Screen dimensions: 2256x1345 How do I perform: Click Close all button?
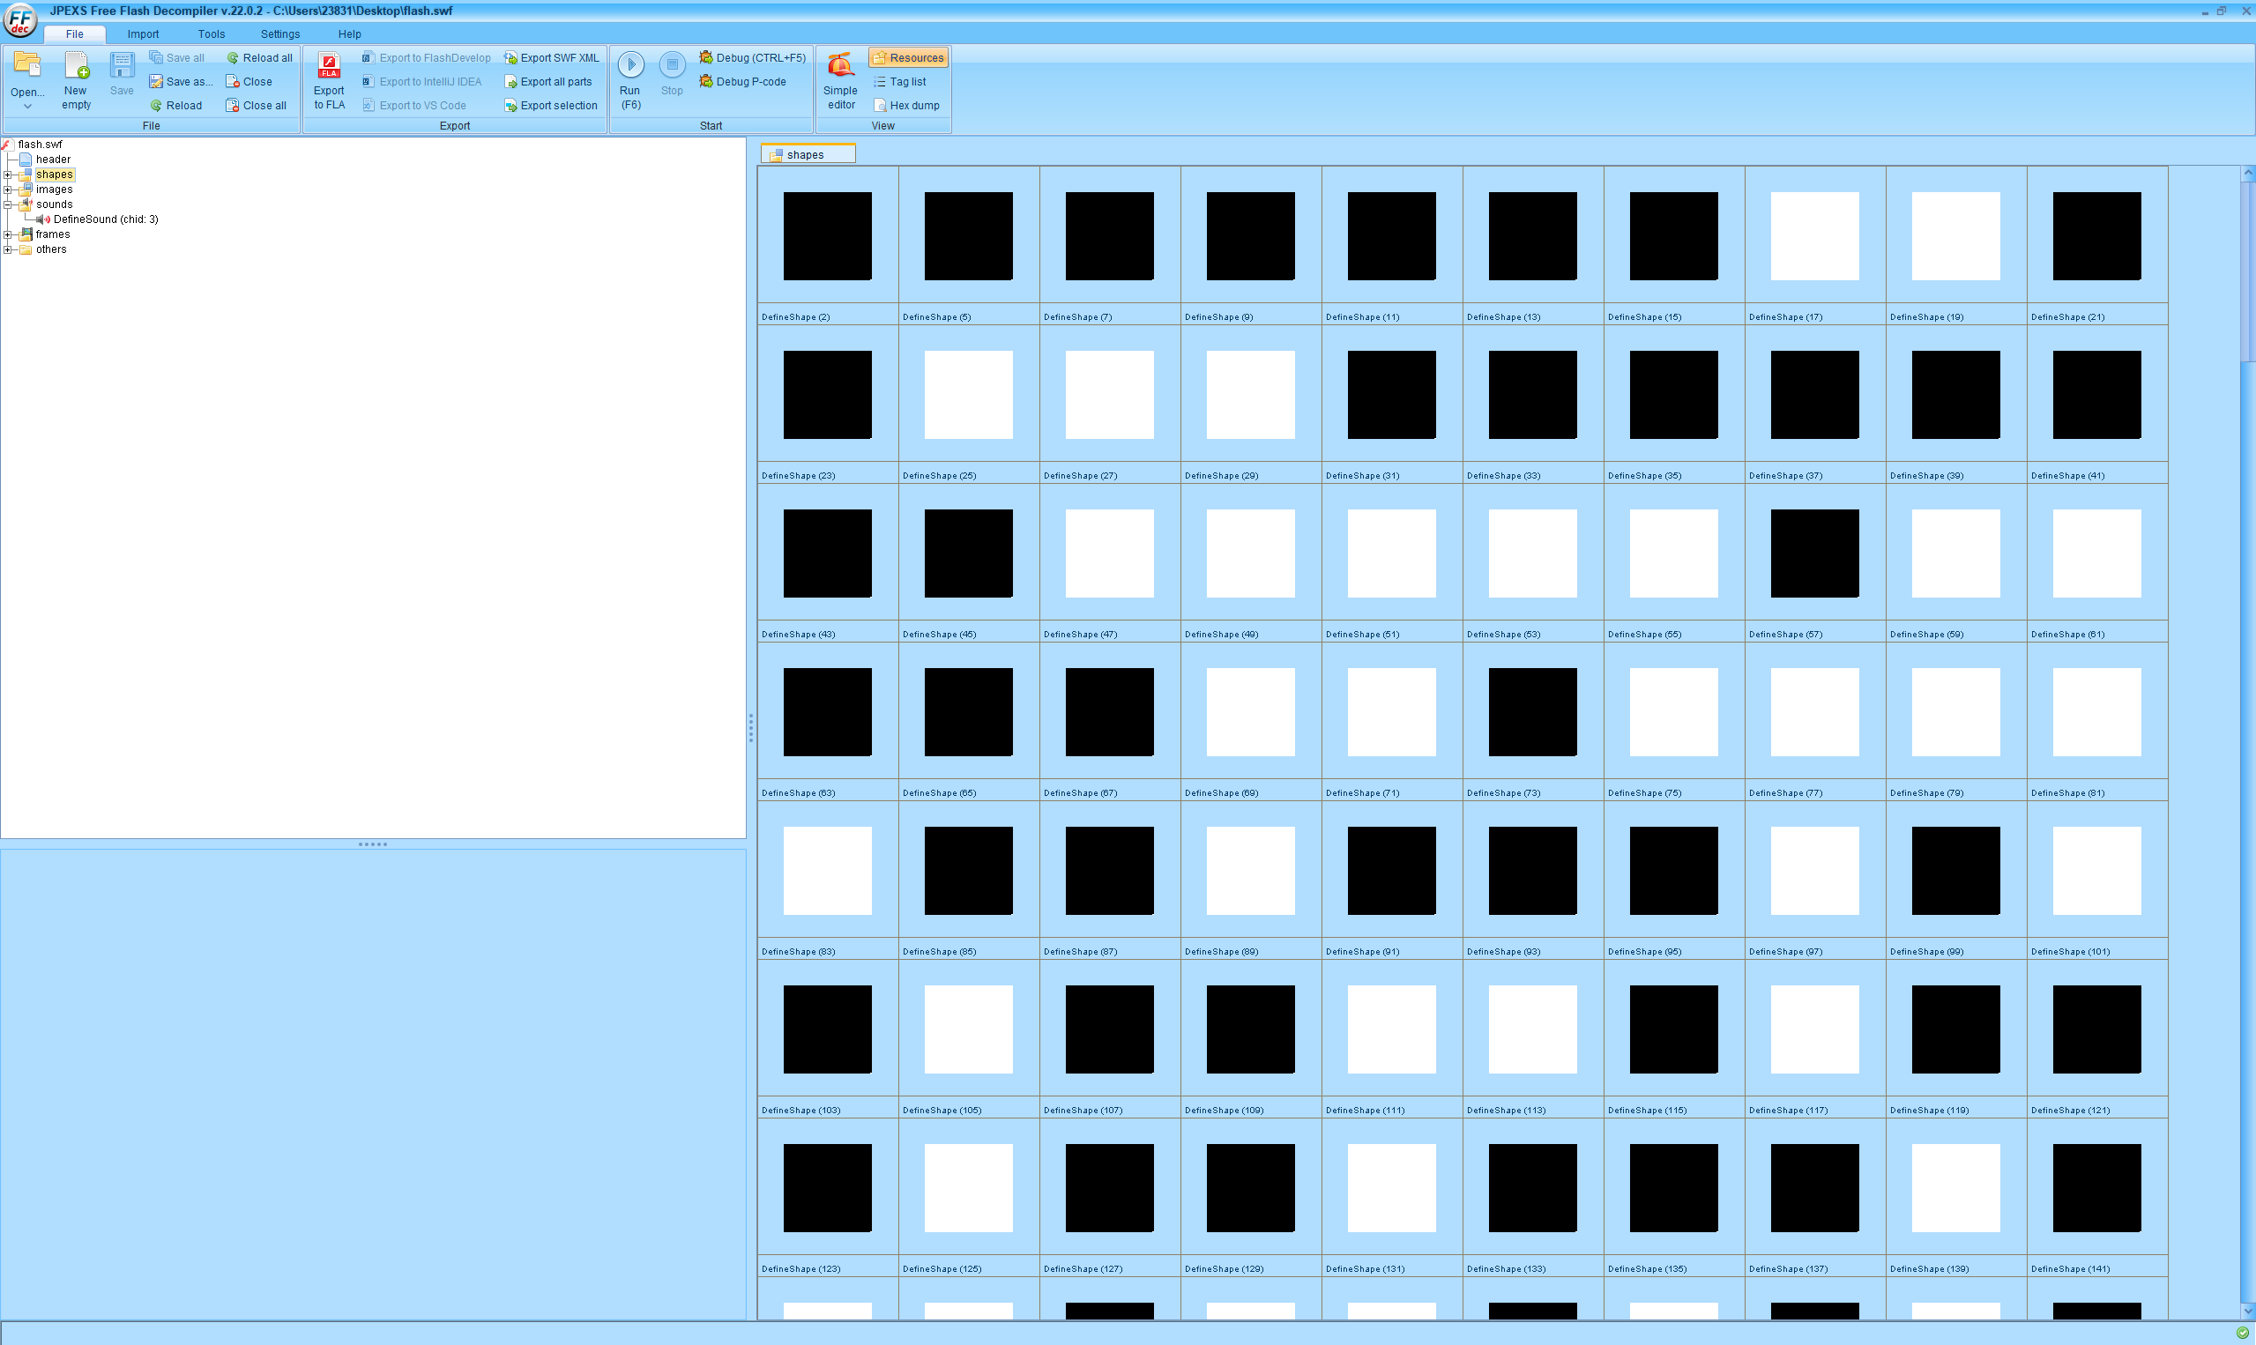256,106
